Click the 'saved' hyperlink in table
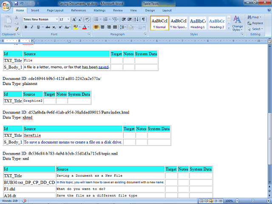This screenshot has width=272, height=204. pos(104,67)
